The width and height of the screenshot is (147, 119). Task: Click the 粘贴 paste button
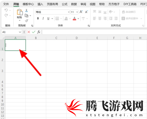coord(19,15)
